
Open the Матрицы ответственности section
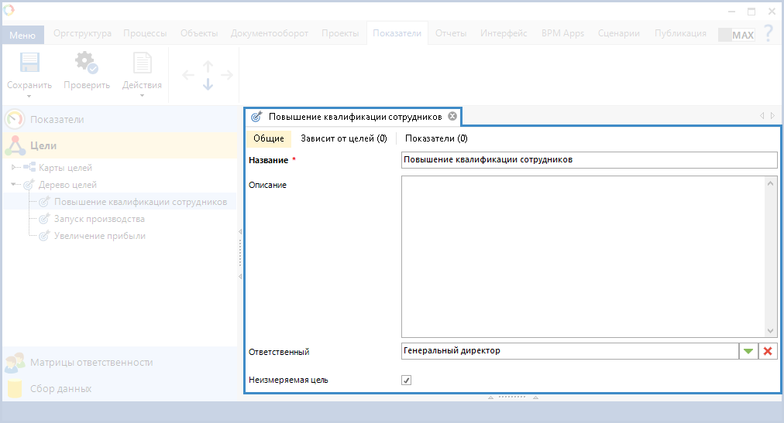tap(91, 362)
